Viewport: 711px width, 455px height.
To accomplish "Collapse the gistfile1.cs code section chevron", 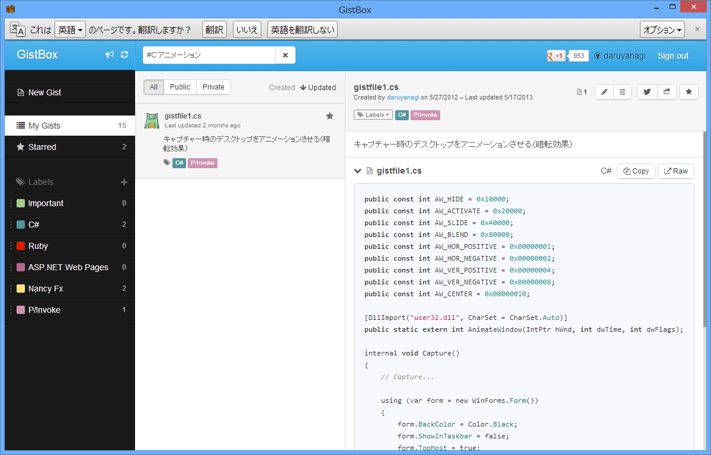I will (x=357, y=170).
